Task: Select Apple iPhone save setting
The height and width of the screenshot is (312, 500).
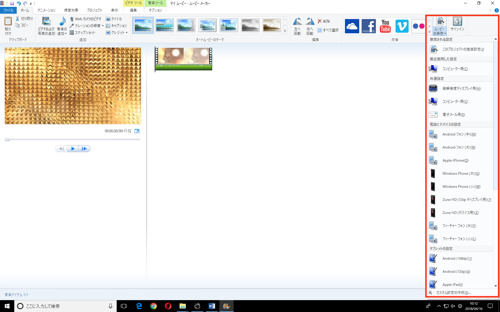Action: click(455, 160)
